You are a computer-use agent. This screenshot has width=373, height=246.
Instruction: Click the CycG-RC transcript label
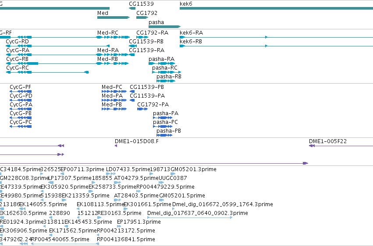coord(18,68)
